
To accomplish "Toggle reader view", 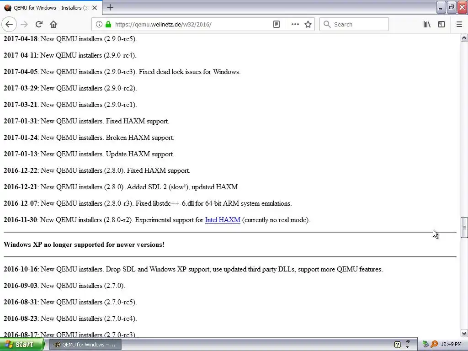I will coord(277,25).
